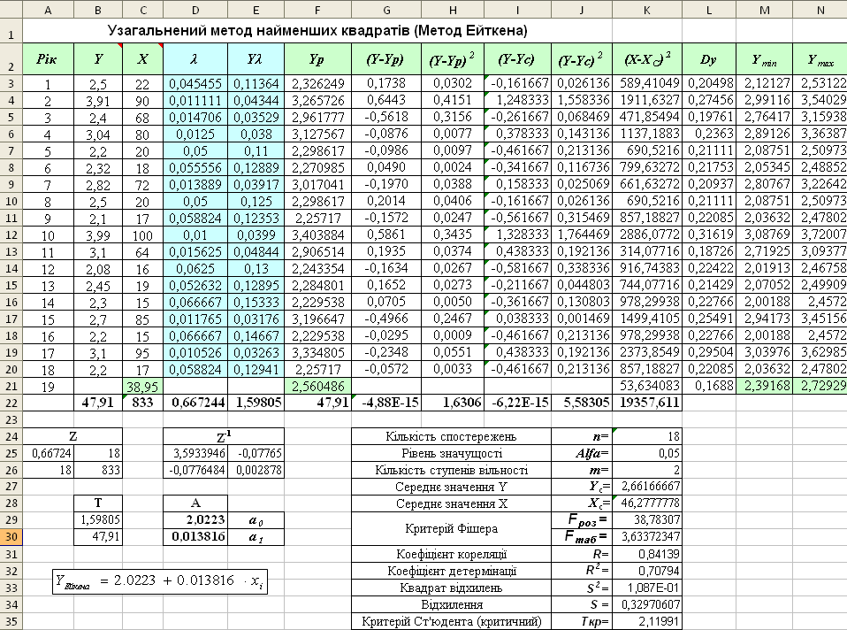Click 'Критерій Фішера' merged cell
This screenshot has height=630, width=847.
coord(451,529)
